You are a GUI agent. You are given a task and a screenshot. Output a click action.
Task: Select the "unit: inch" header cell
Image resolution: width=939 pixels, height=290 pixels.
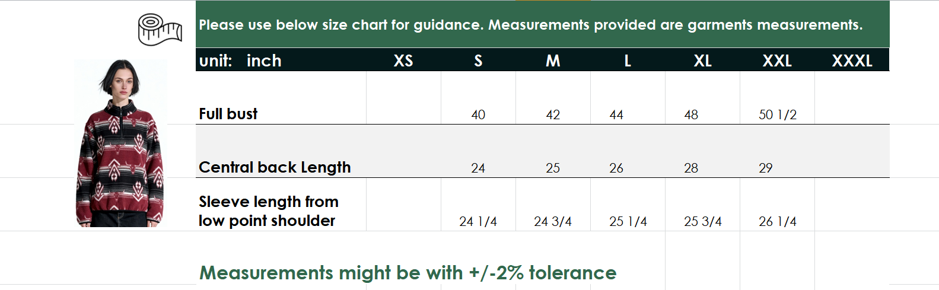tap(240, 60)
